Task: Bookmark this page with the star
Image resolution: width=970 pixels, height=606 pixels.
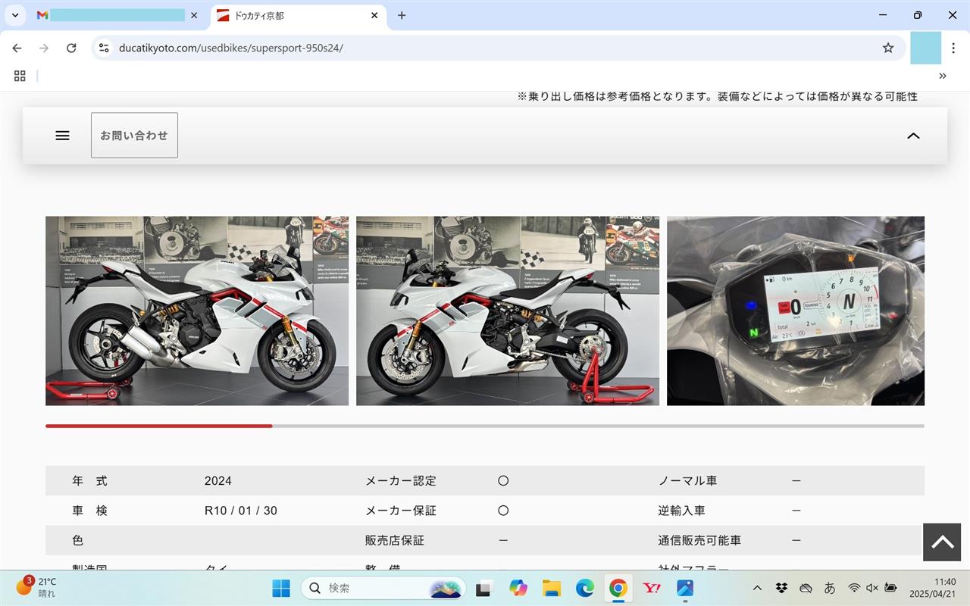Action: (x=888, y=48)
